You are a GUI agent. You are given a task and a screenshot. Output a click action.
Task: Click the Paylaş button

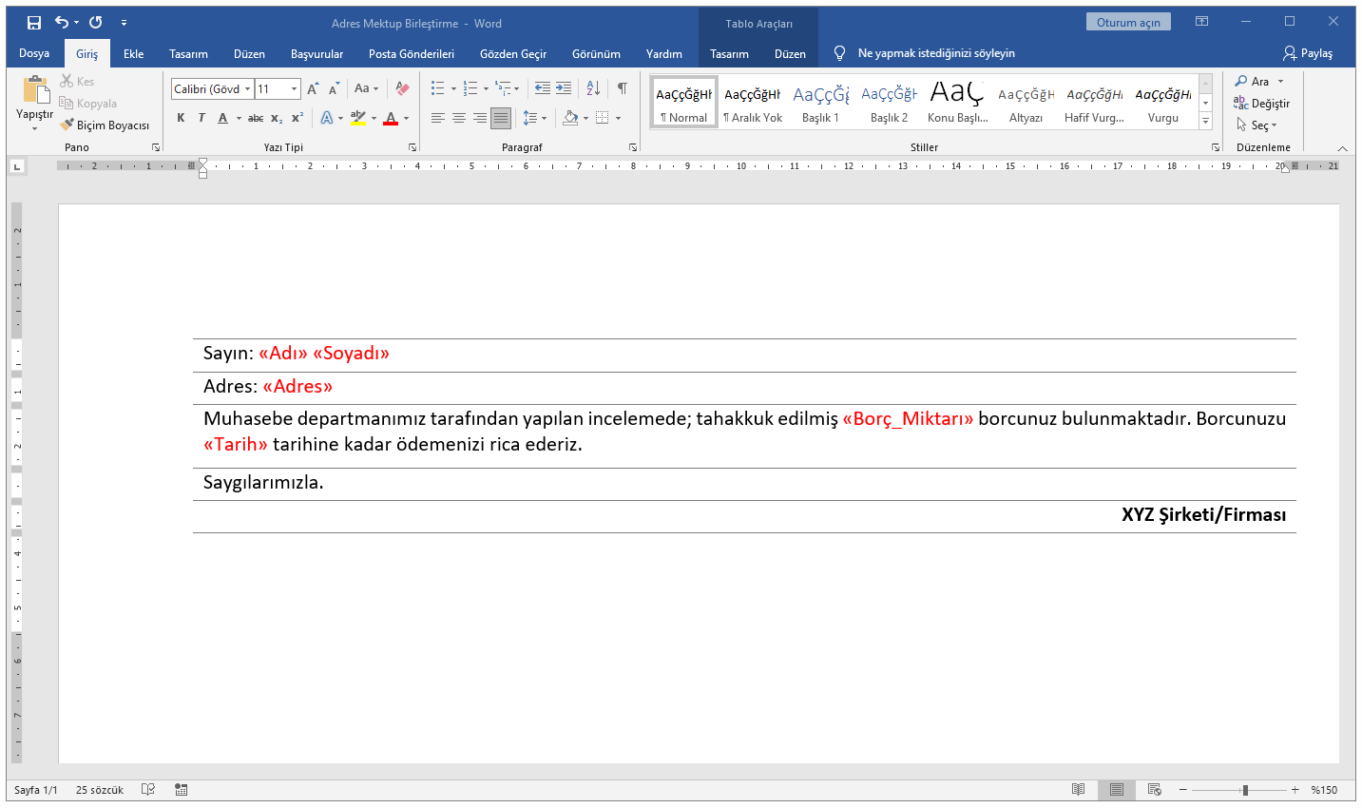click(x=1308, y=53)
